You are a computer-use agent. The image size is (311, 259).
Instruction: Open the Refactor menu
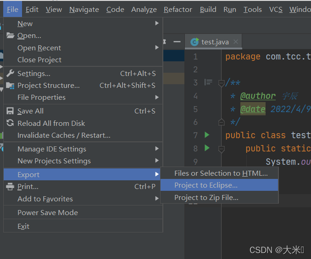click(x=178, y=9)
